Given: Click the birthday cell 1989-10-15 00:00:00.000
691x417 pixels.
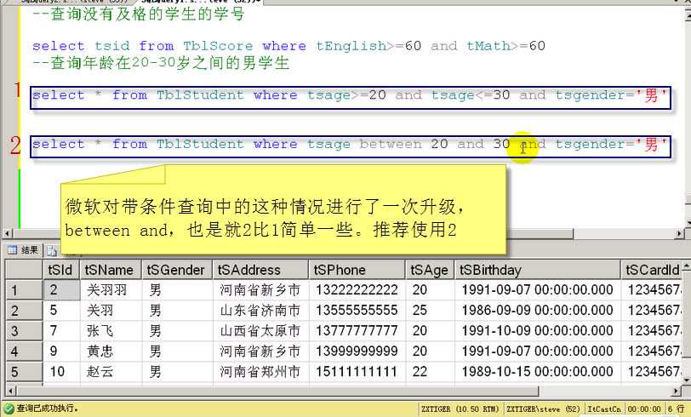Looking at the screenshot, I should point(537,372).
